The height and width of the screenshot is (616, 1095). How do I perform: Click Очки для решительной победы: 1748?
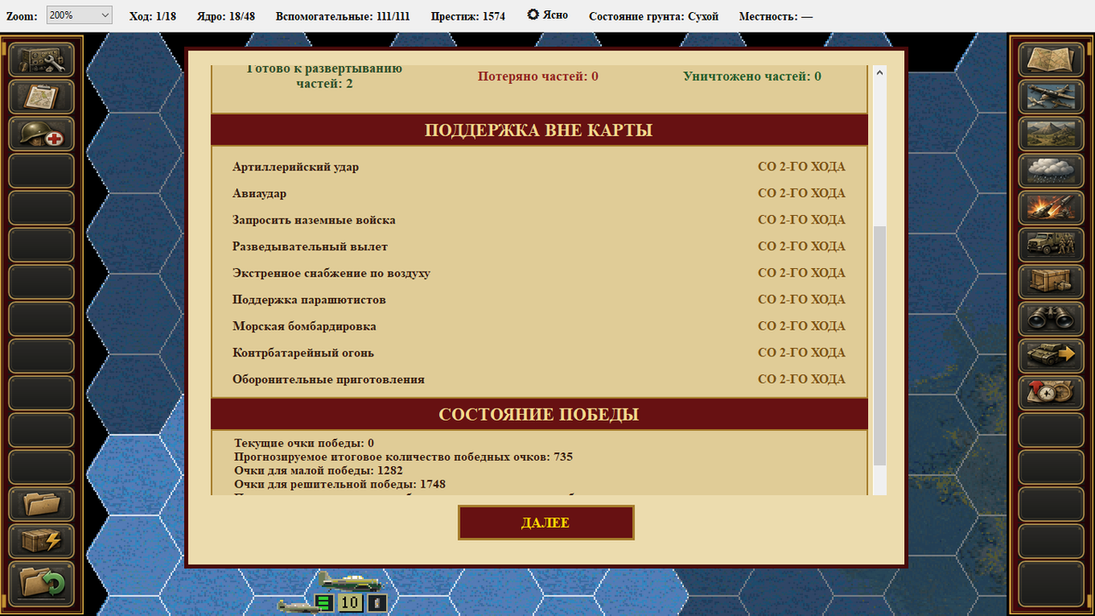(340, 484)
